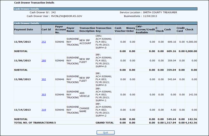This screenshot has height=136, width=209.
Task: Click the Check column header
Action: click(x=189, y=29)
